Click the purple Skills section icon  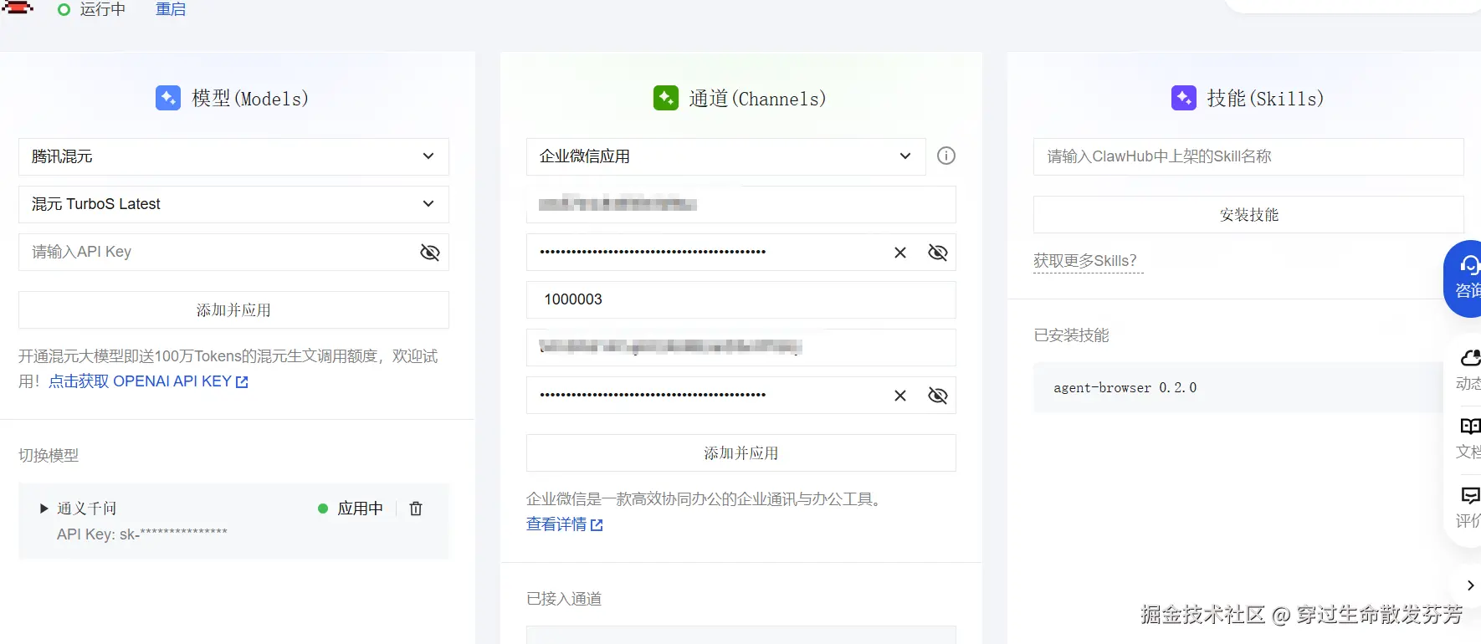1184,98
